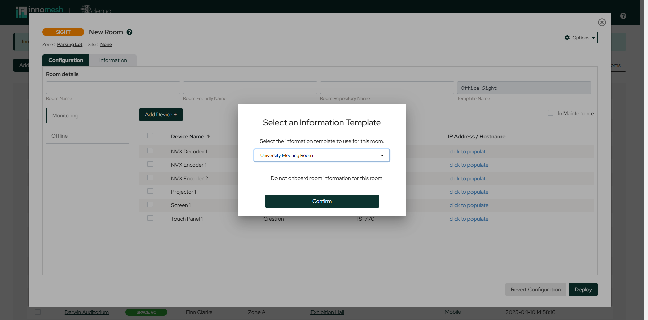
Task: Populate IP address for Touch Panel 1
Action: coord(469,219)
